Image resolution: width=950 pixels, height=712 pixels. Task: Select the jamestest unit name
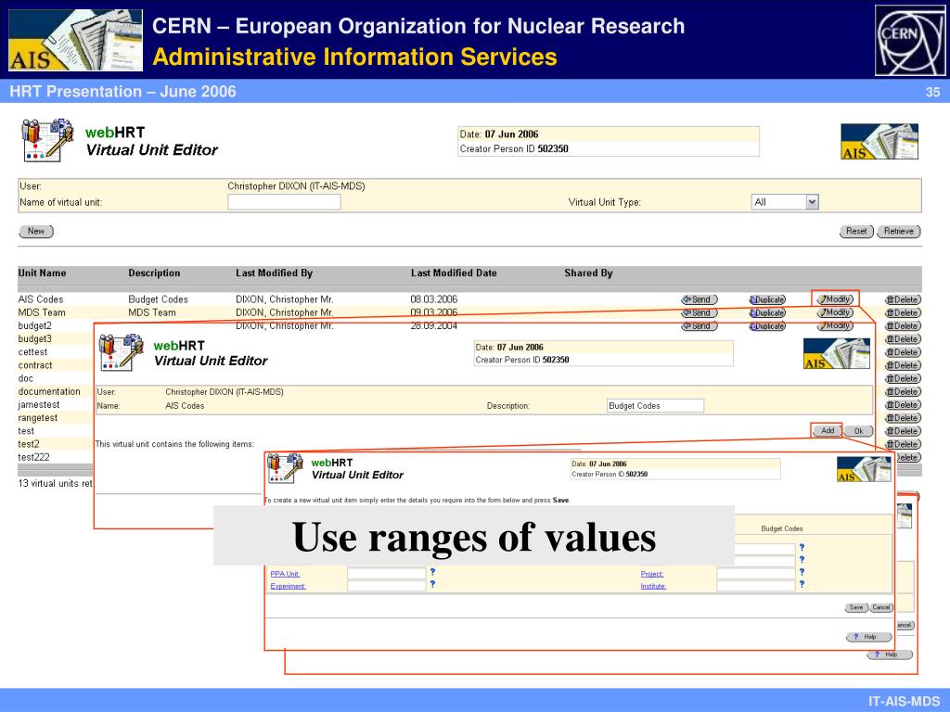pos(39,405)
